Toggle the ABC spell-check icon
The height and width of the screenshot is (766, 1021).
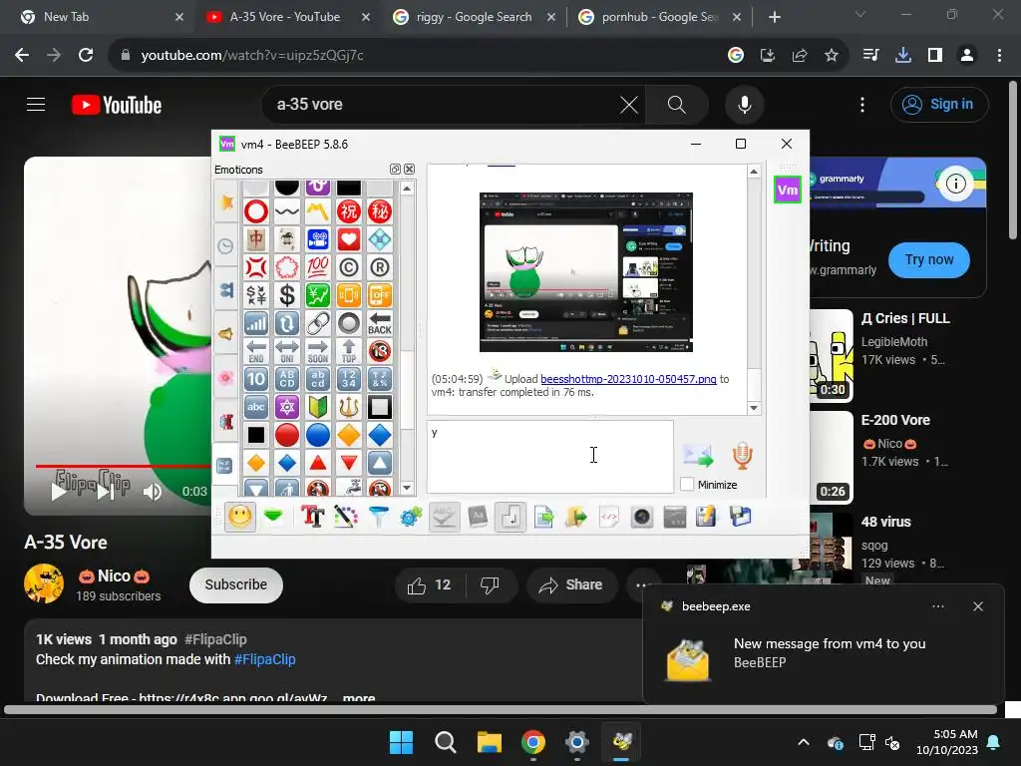pos(444,518)
